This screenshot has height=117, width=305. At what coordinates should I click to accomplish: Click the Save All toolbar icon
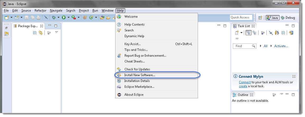coord(33,17)
